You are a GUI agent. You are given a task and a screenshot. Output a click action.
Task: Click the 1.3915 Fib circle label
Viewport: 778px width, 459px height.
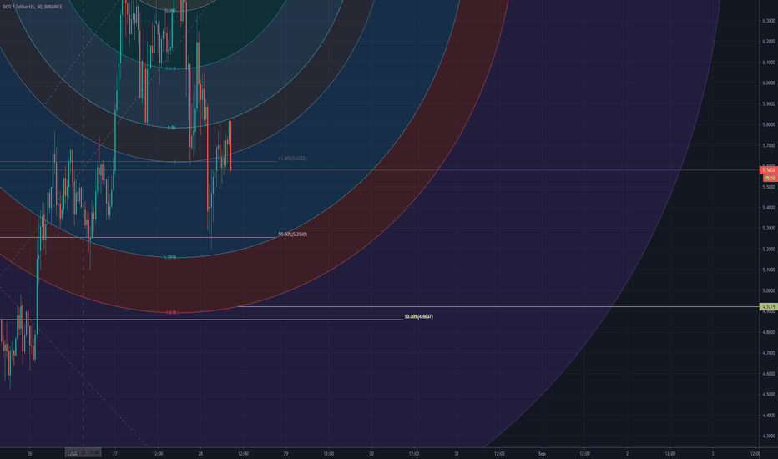[169, 258]
